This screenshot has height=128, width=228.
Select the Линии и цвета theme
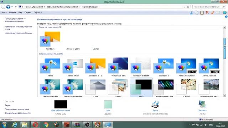73,49
